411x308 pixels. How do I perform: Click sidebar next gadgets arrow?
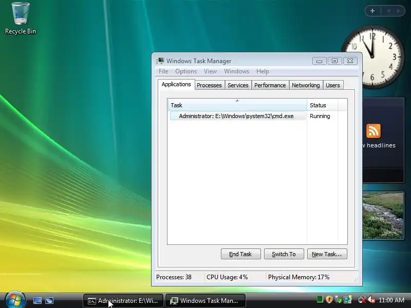point(399,11)
